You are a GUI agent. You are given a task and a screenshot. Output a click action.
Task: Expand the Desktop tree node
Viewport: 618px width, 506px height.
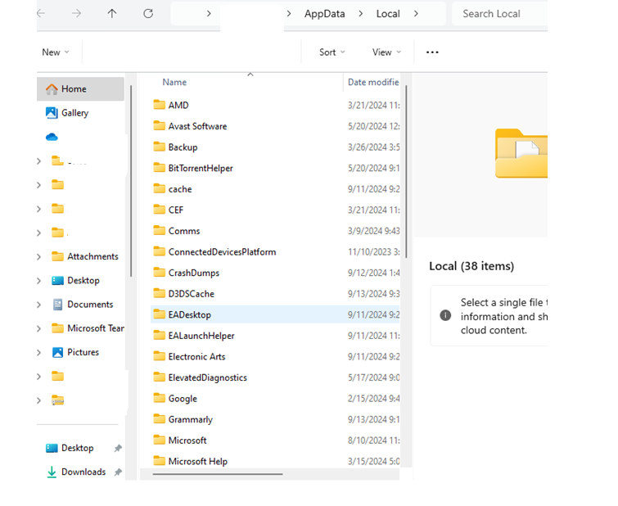pos(38,281)
